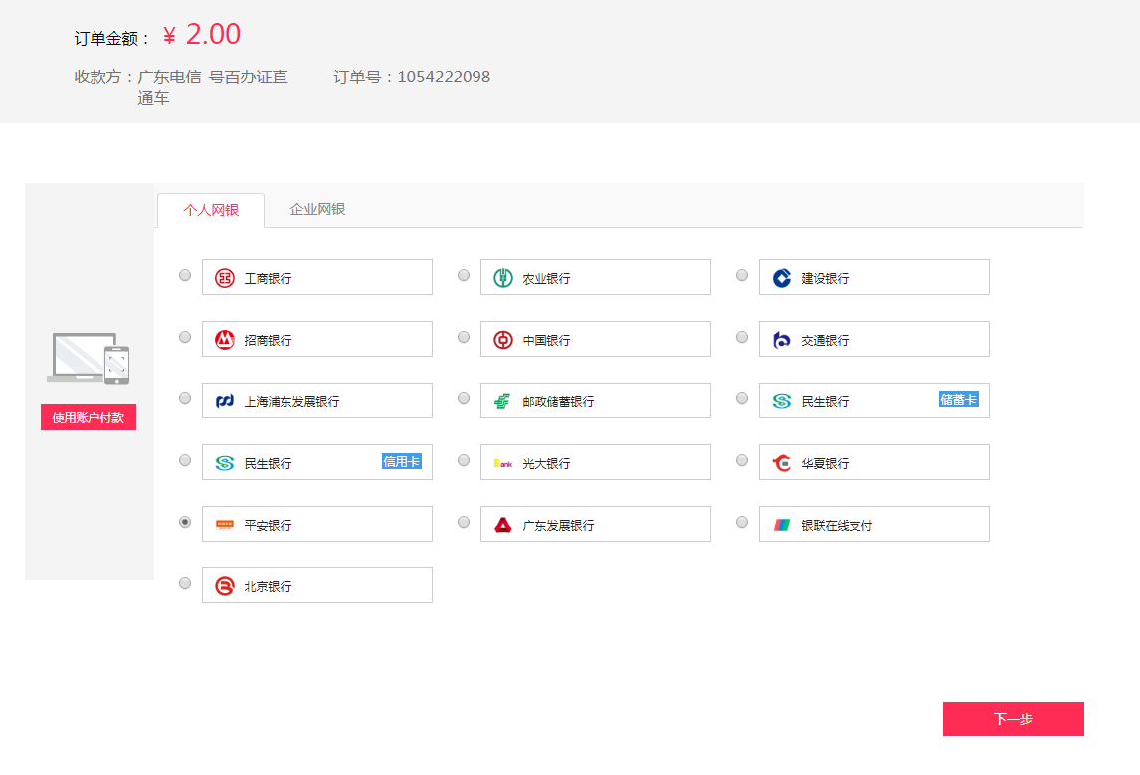Click the payee text 广东电信-号百办证直通车
1140x775 pixels.
pos(213,87)
